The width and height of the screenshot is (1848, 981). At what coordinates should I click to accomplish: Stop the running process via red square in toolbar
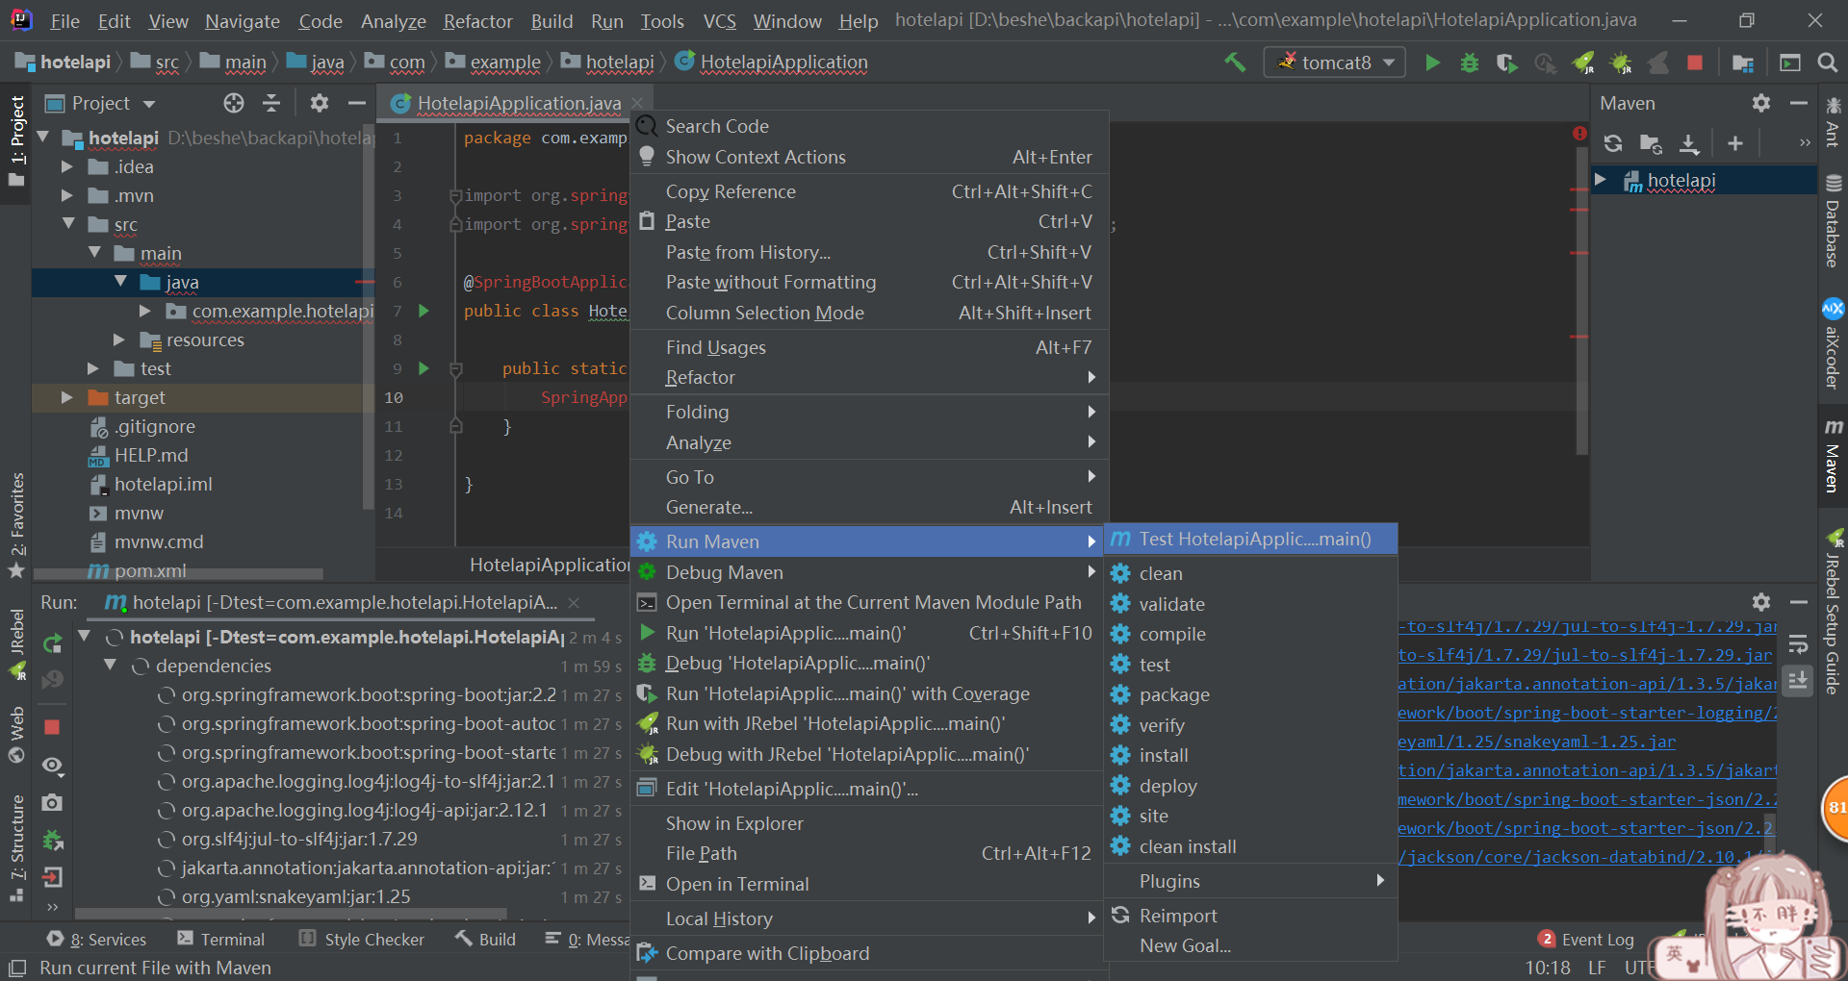pos(1695,63)
